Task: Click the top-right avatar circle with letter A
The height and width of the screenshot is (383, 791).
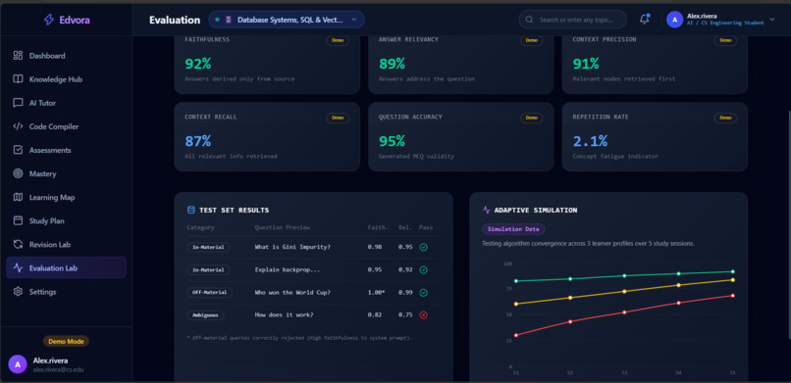Action: click(x=674, y=20)
